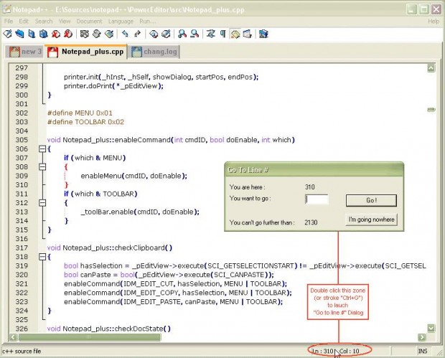The width and height of the screenshot is (445, 358).
Task: Paste from clipboard using toolbar icon
Action: point(109,34)
